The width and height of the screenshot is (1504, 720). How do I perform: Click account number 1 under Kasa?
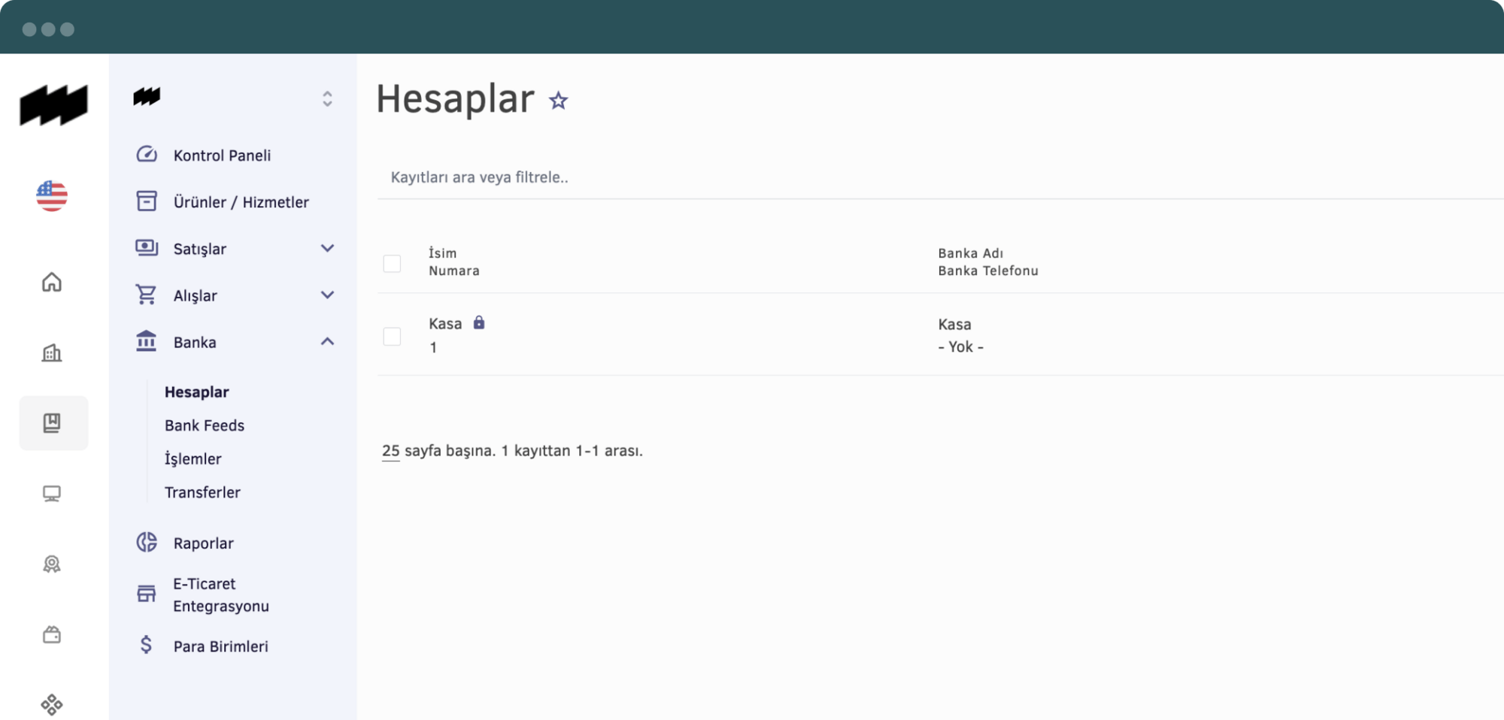[433, 347]
